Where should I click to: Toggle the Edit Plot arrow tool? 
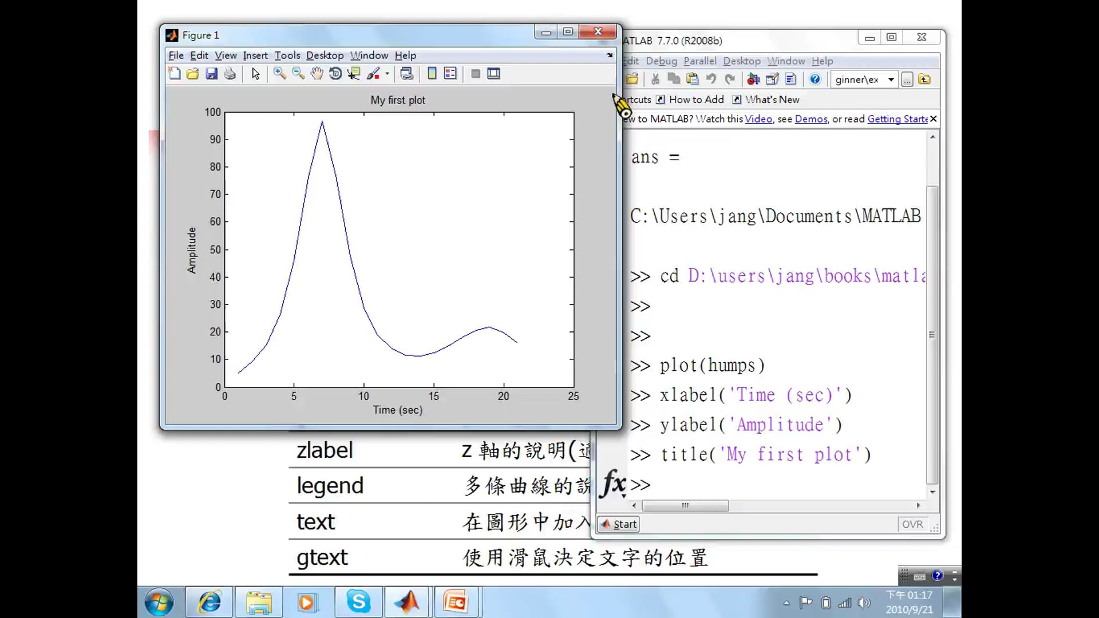click(x=255, y=73)
